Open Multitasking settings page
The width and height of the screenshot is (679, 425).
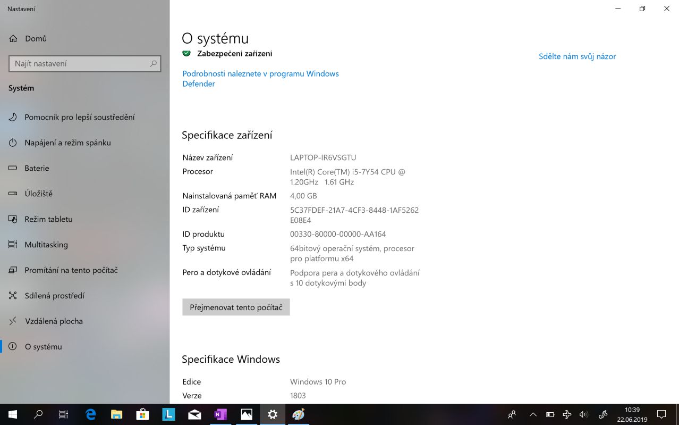coord(85,245)
